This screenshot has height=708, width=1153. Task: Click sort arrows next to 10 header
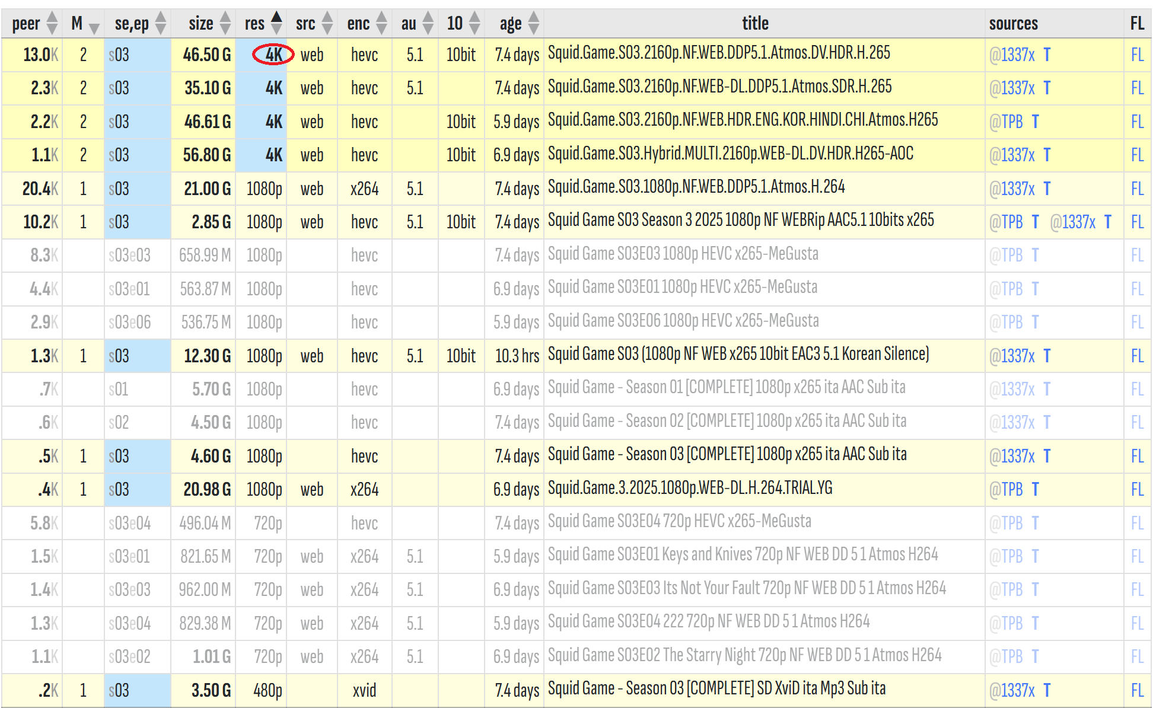coord(474,23)
